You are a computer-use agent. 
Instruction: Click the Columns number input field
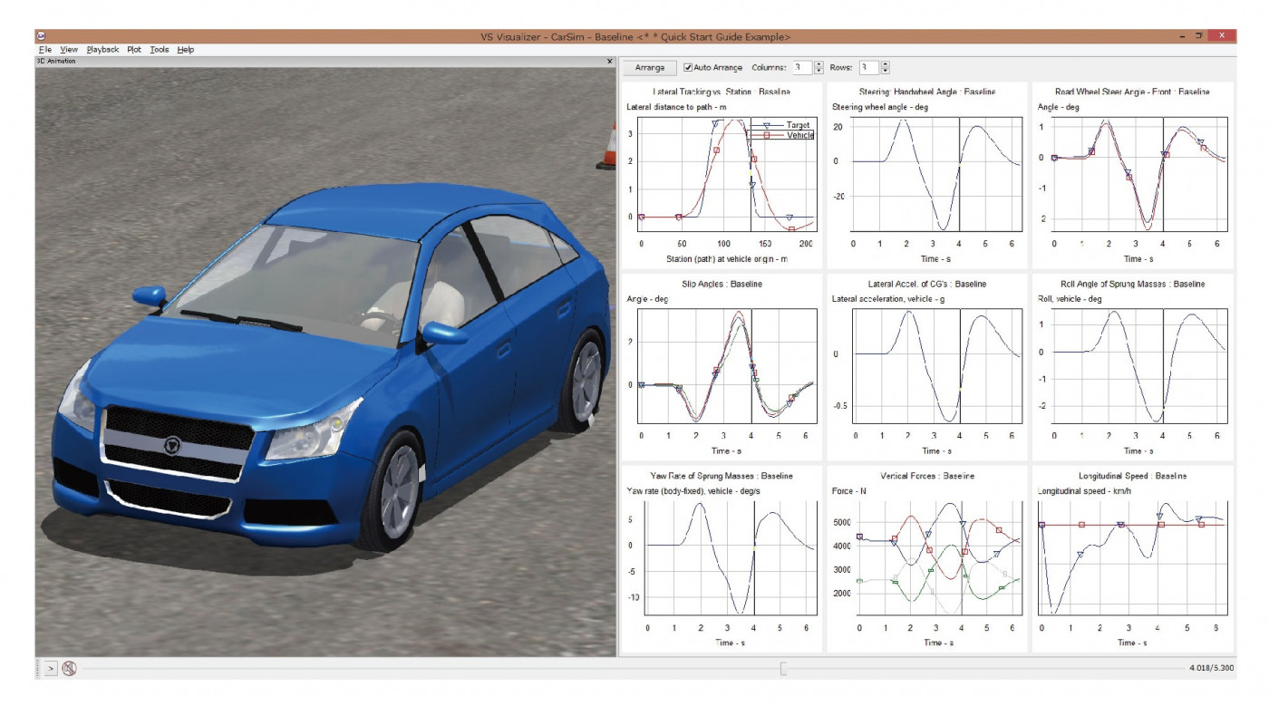click(x=802, y=68)
